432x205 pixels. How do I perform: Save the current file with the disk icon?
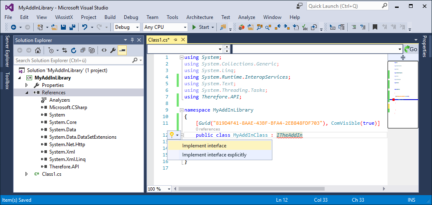tap(63, 27)
